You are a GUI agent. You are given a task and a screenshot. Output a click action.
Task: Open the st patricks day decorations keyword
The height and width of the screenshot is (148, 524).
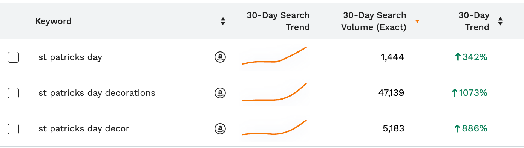pos(97,93)
